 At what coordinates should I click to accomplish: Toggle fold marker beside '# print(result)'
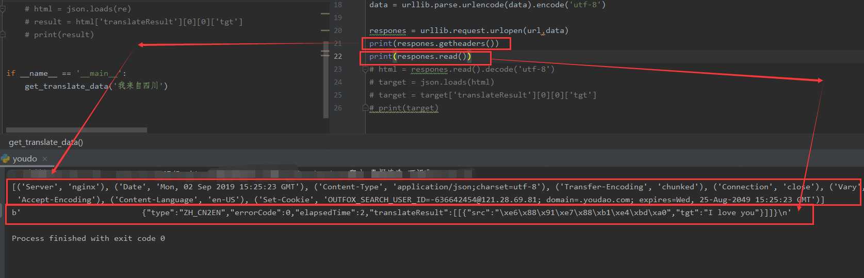[x=3, y=35]
